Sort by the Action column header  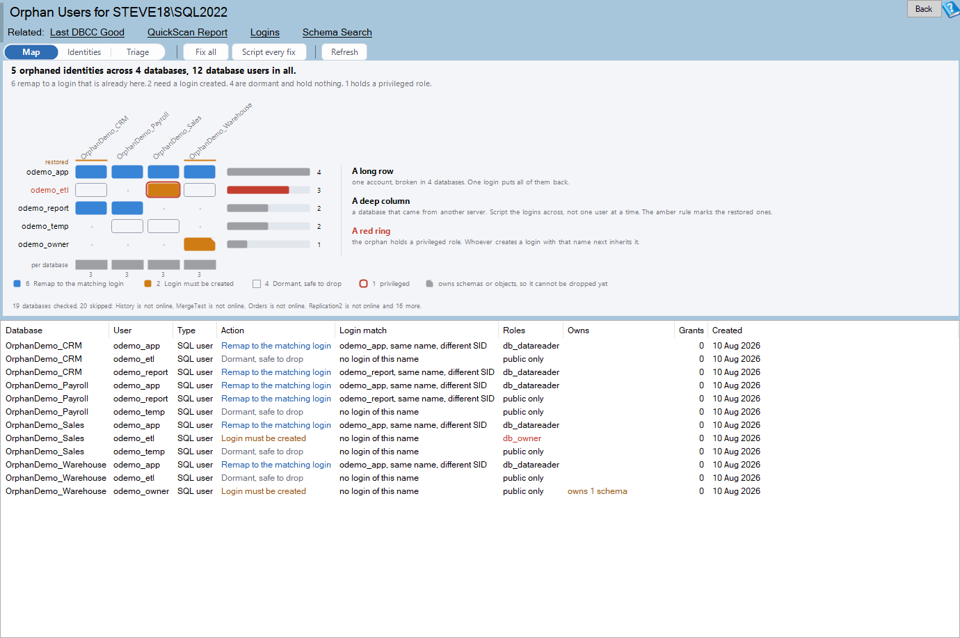tap(275, 330)
